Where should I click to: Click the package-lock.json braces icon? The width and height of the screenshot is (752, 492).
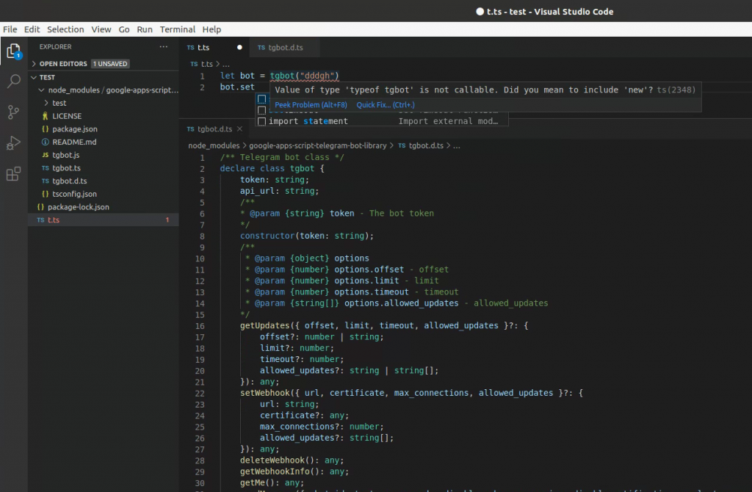coord(40,206)
